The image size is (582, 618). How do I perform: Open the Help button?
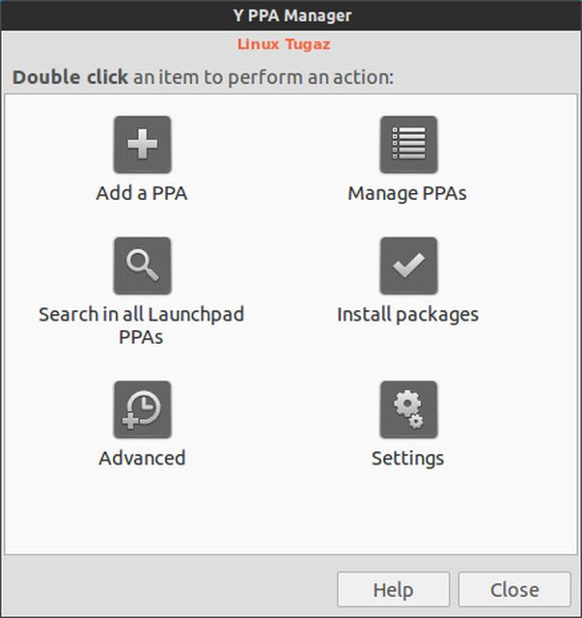(393, 590)
